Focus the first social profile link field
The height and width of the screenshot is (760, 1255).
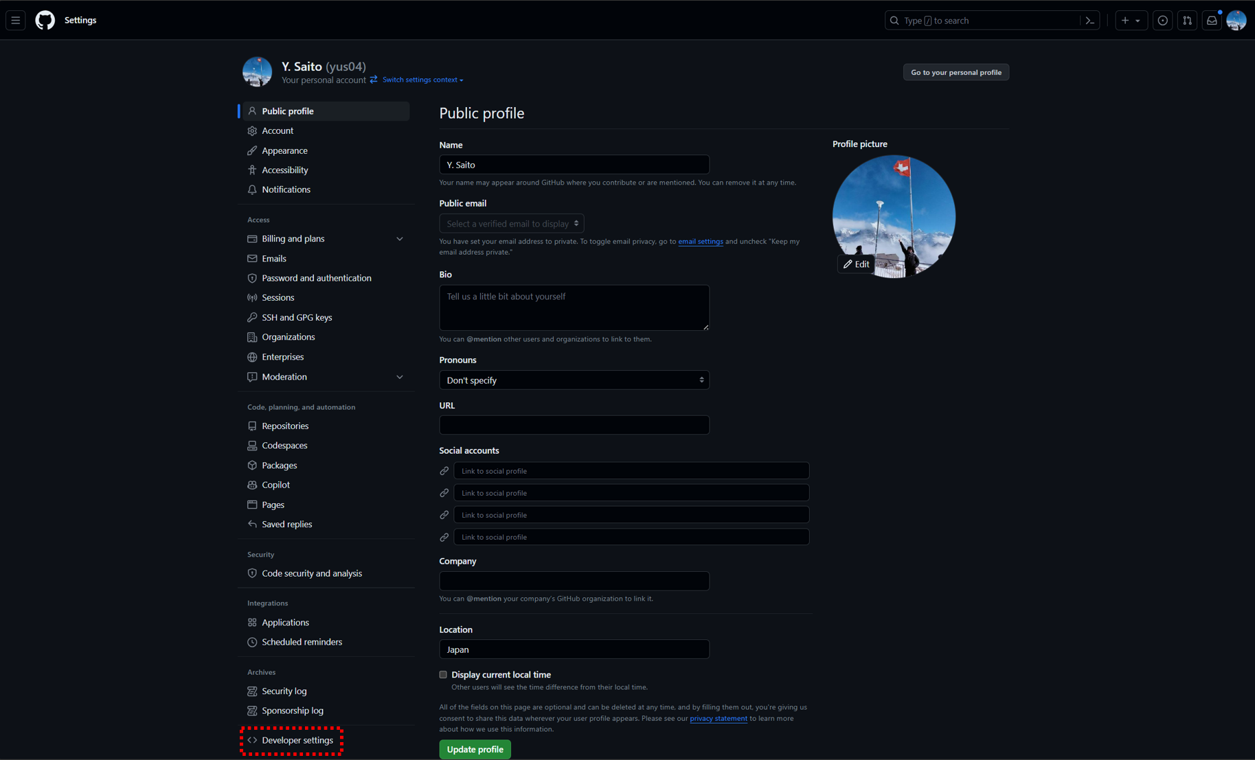(x=631, y=471)
